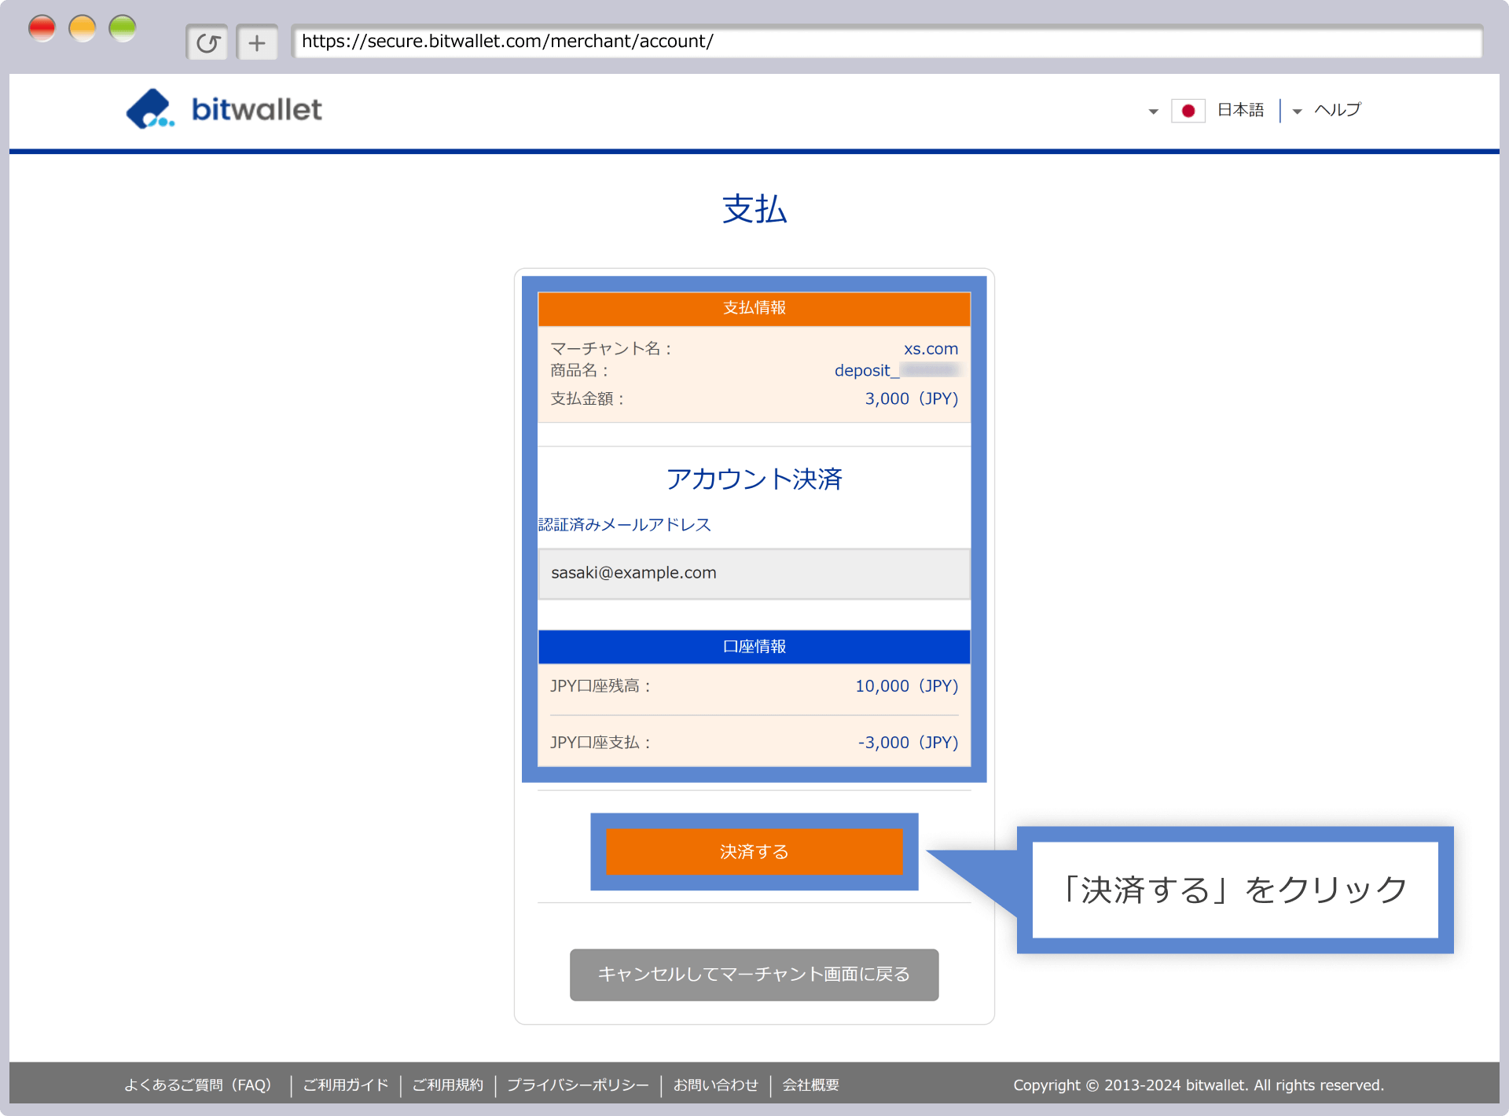The width and height of the screenshot is (1509, 1116).
Task: Click merchant name xs.com
Action: [931, 349]
